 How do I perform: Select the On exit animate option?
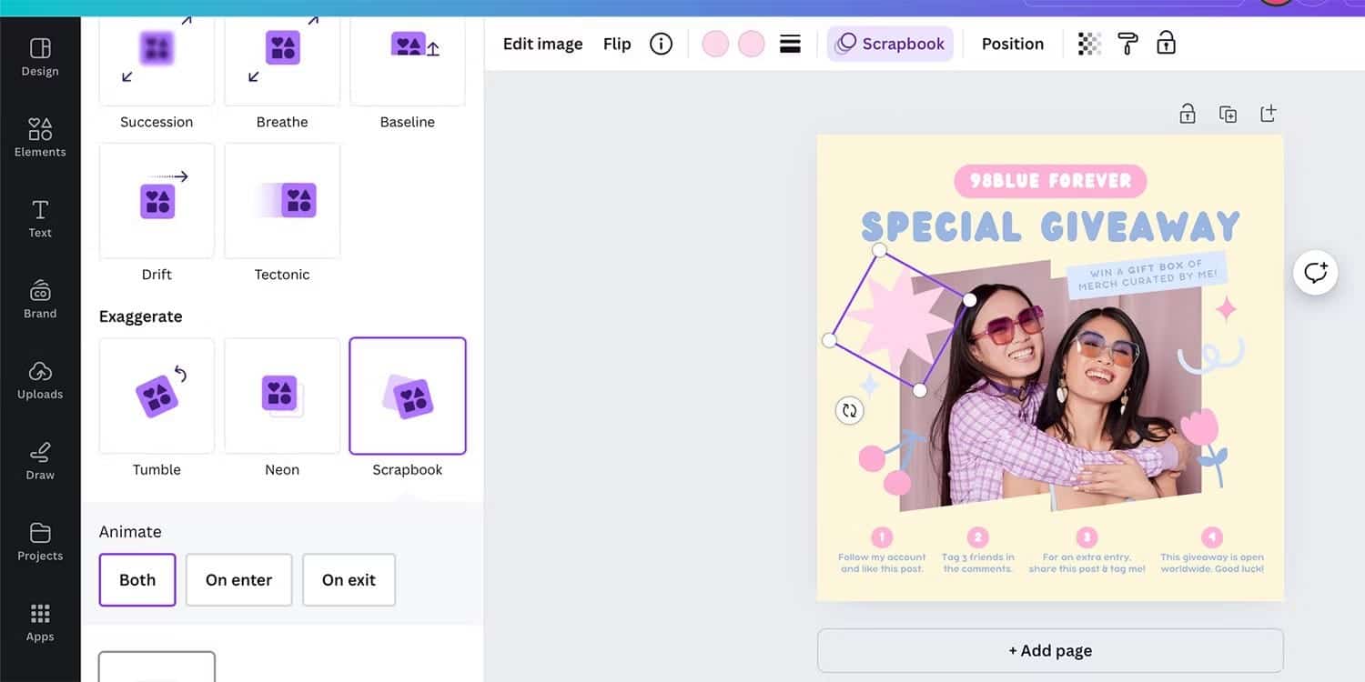pyautogui.click(x=349, y=580)
